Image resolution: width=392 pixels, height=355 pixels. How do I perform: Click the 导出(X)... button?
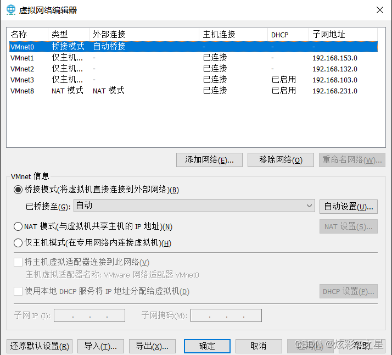point(152,346)
